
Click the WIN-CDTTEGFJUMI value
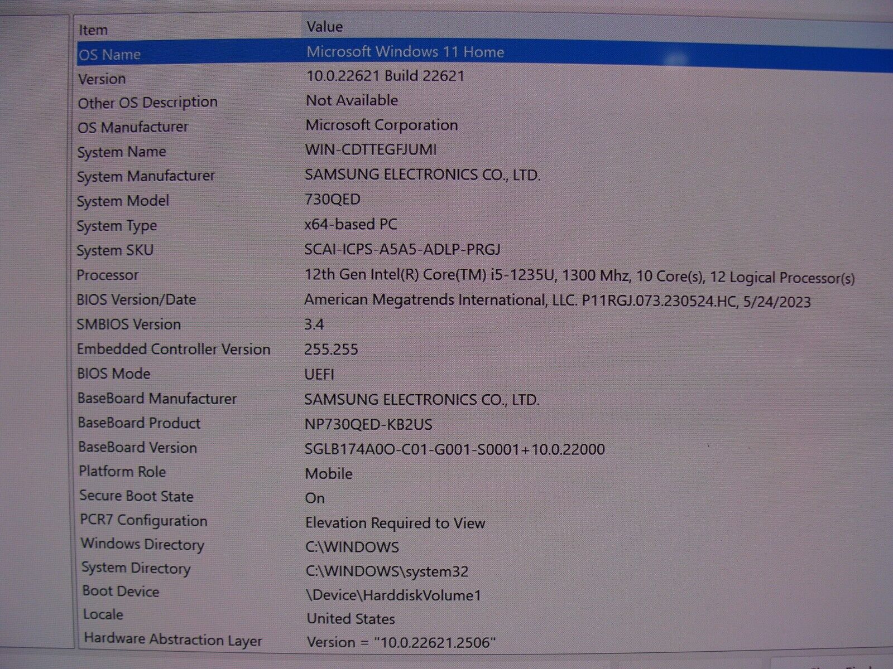[x=371, y=150]
